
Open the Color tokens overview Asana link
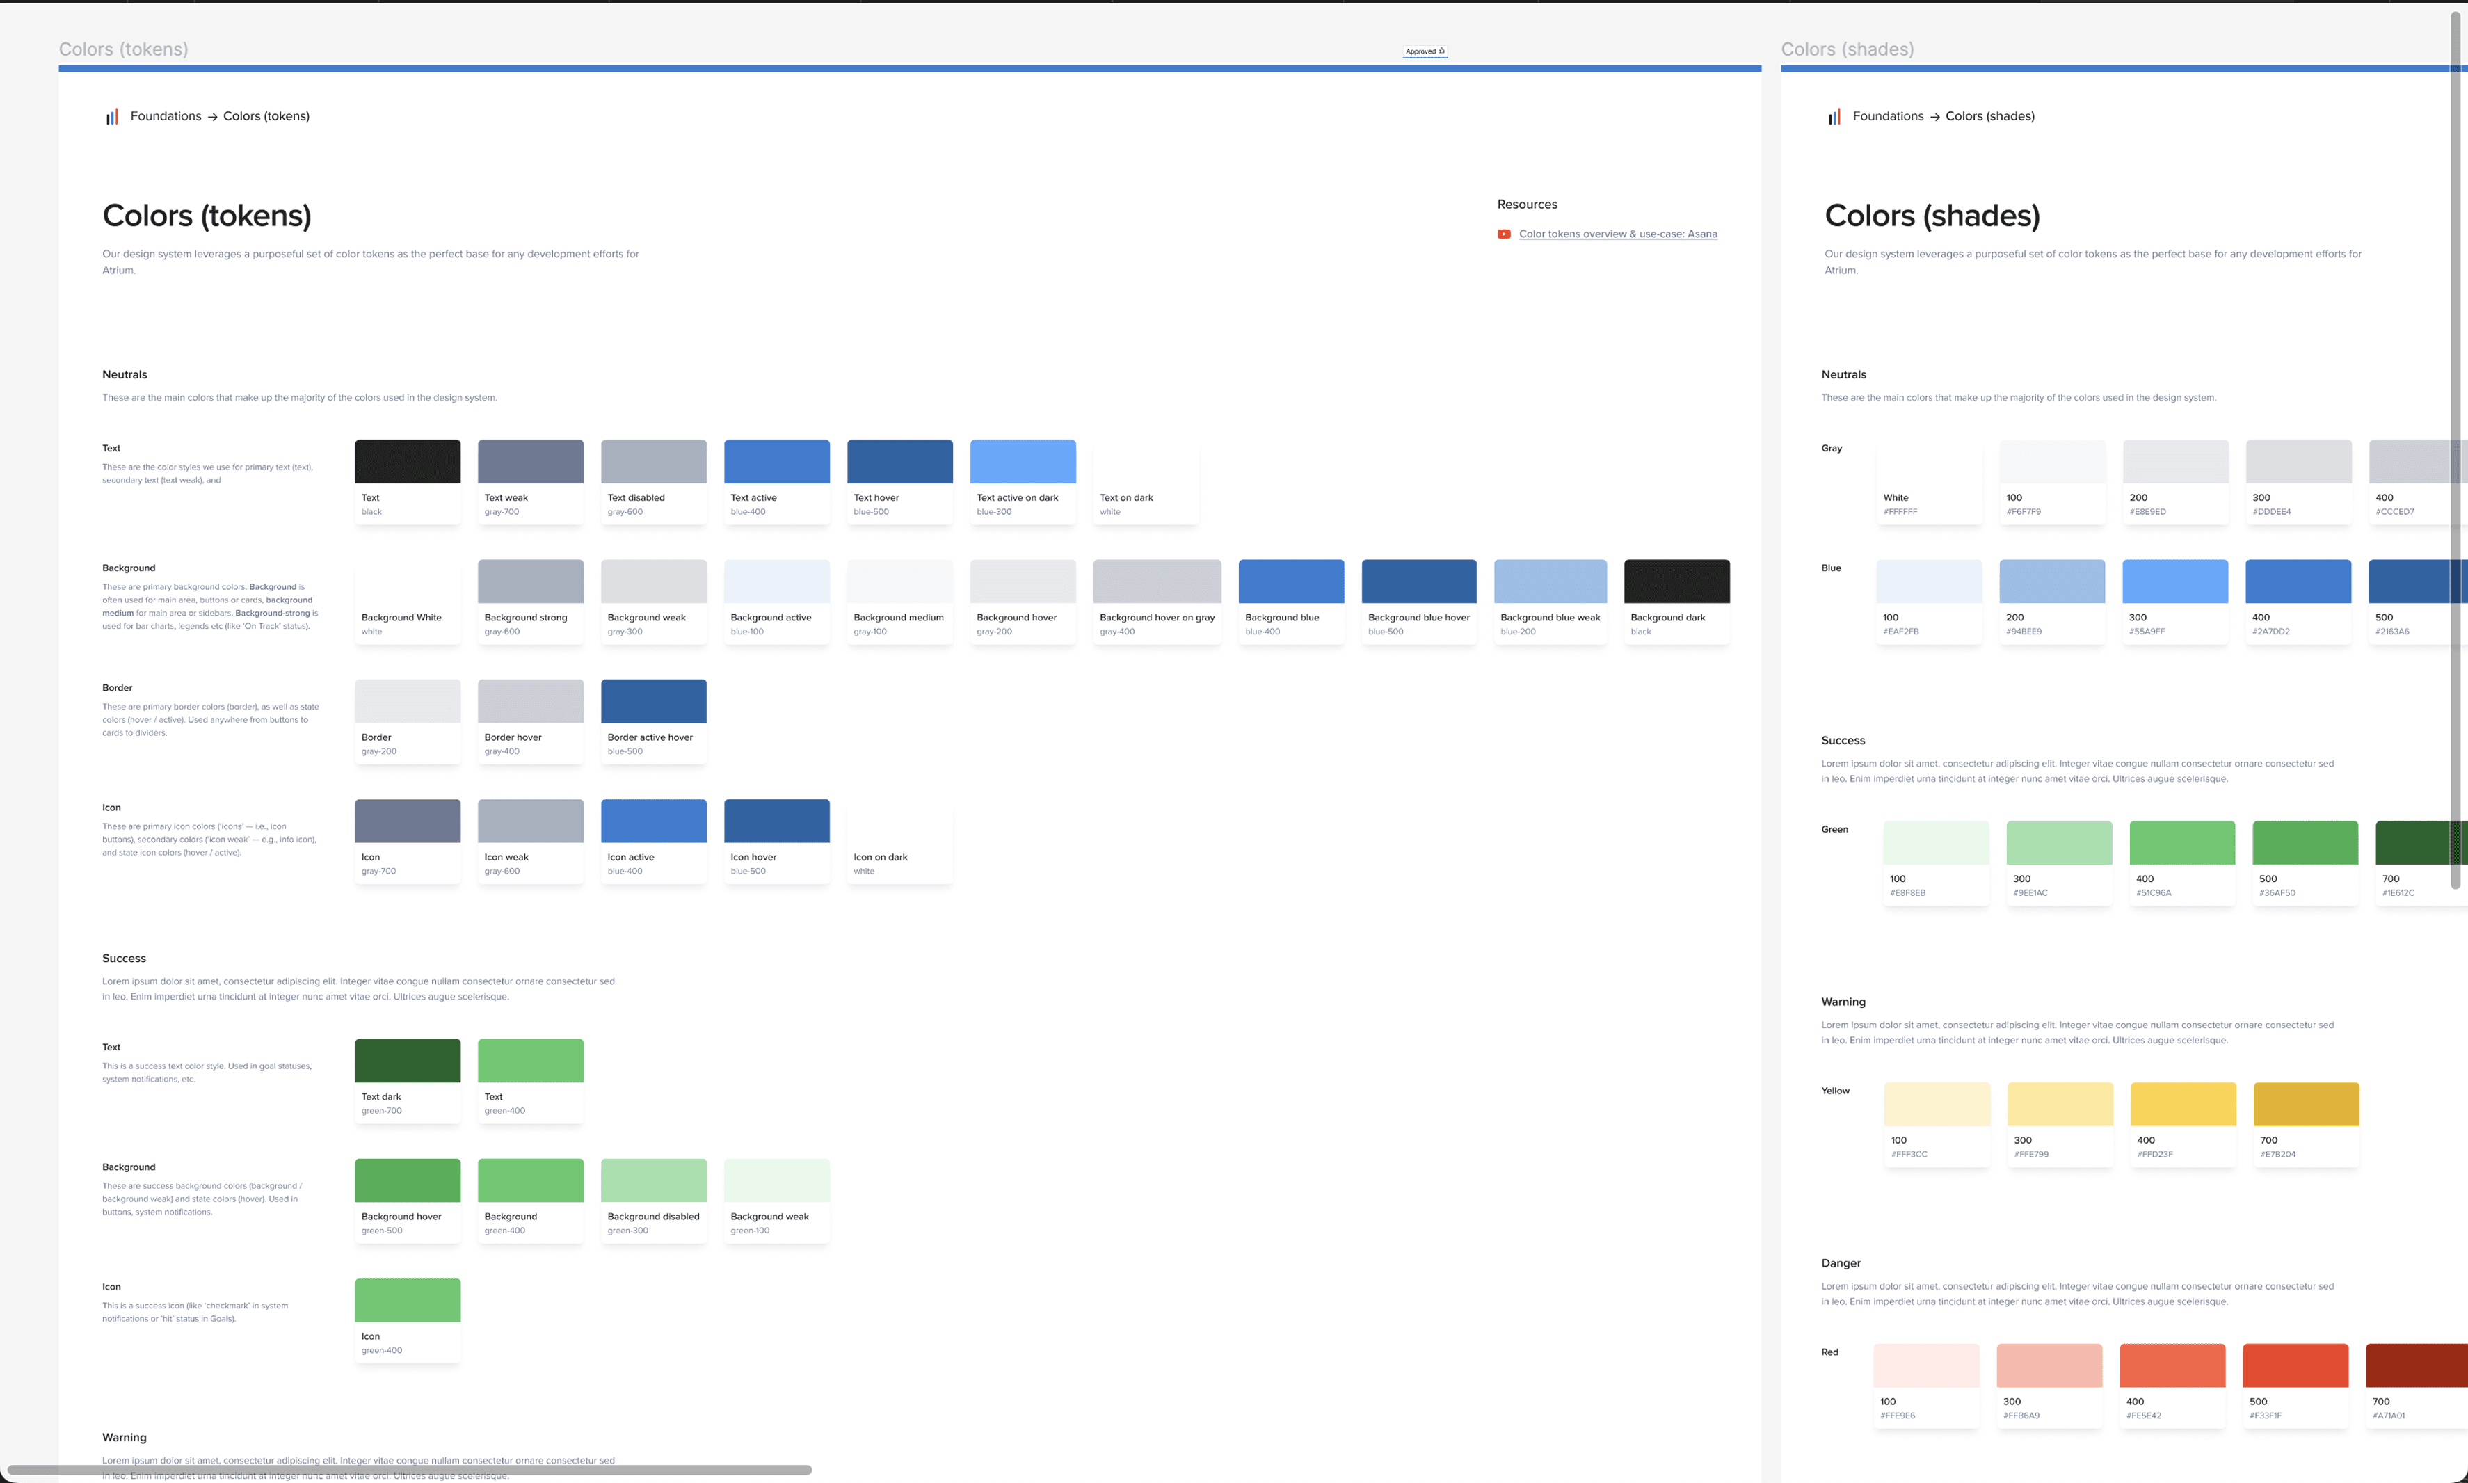1618,234
